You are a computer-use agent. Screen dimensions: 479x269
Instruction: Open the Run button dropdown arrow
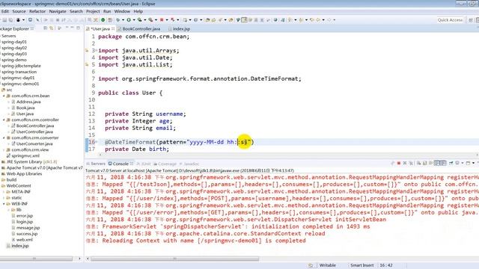[134, 20]
